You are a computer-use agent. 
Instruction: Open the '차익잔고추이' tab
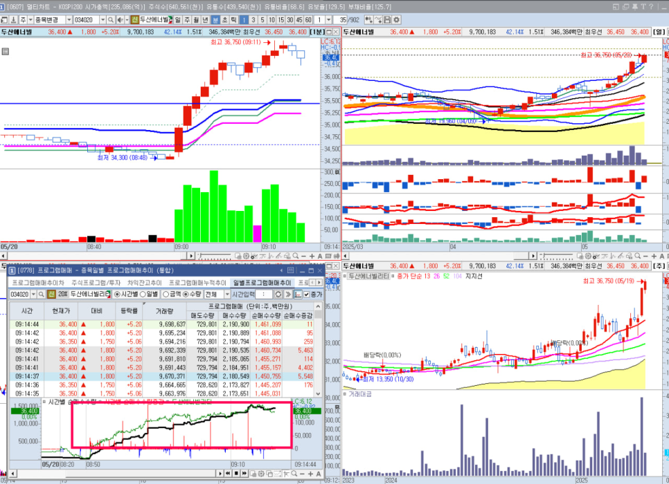[145, 283]
